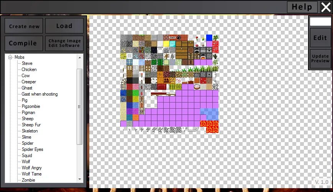Click the tree list scrollbar thumb
The height and width of the screenshot is (192, 333).
79,107
